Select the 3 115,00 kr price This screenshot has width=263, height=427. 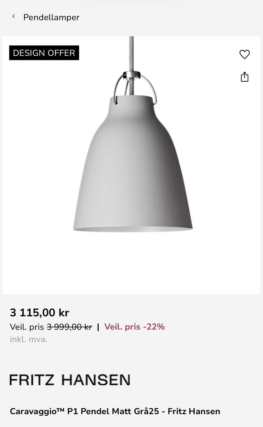coord(39,313)
